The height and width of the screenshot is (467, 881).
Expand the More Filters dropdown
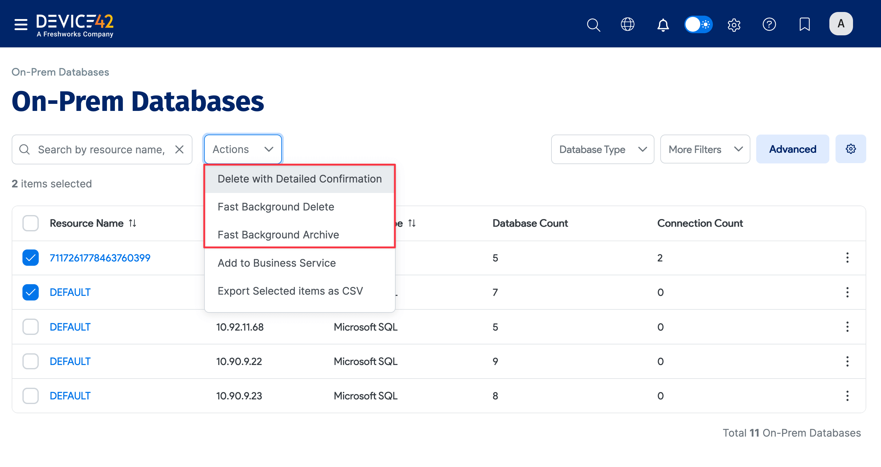pyautogui.click(x=705, y=149)
